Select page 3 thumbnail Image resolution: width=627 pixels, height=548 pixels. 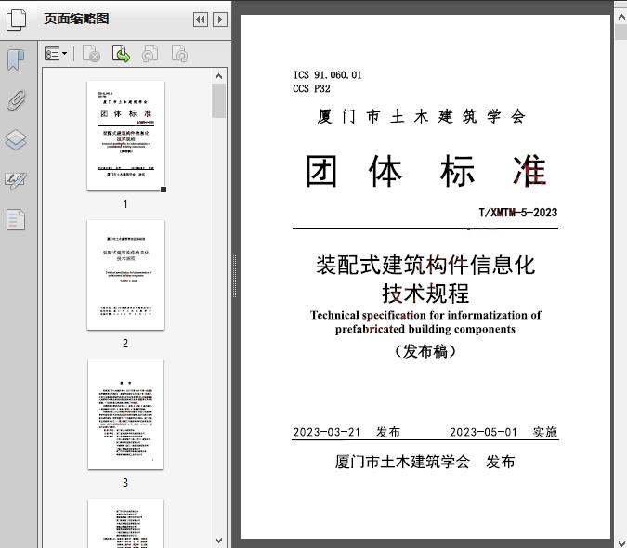(125, 414)
